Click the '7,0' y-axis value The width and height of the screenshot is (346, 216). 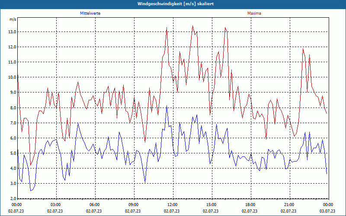point(13,123)
